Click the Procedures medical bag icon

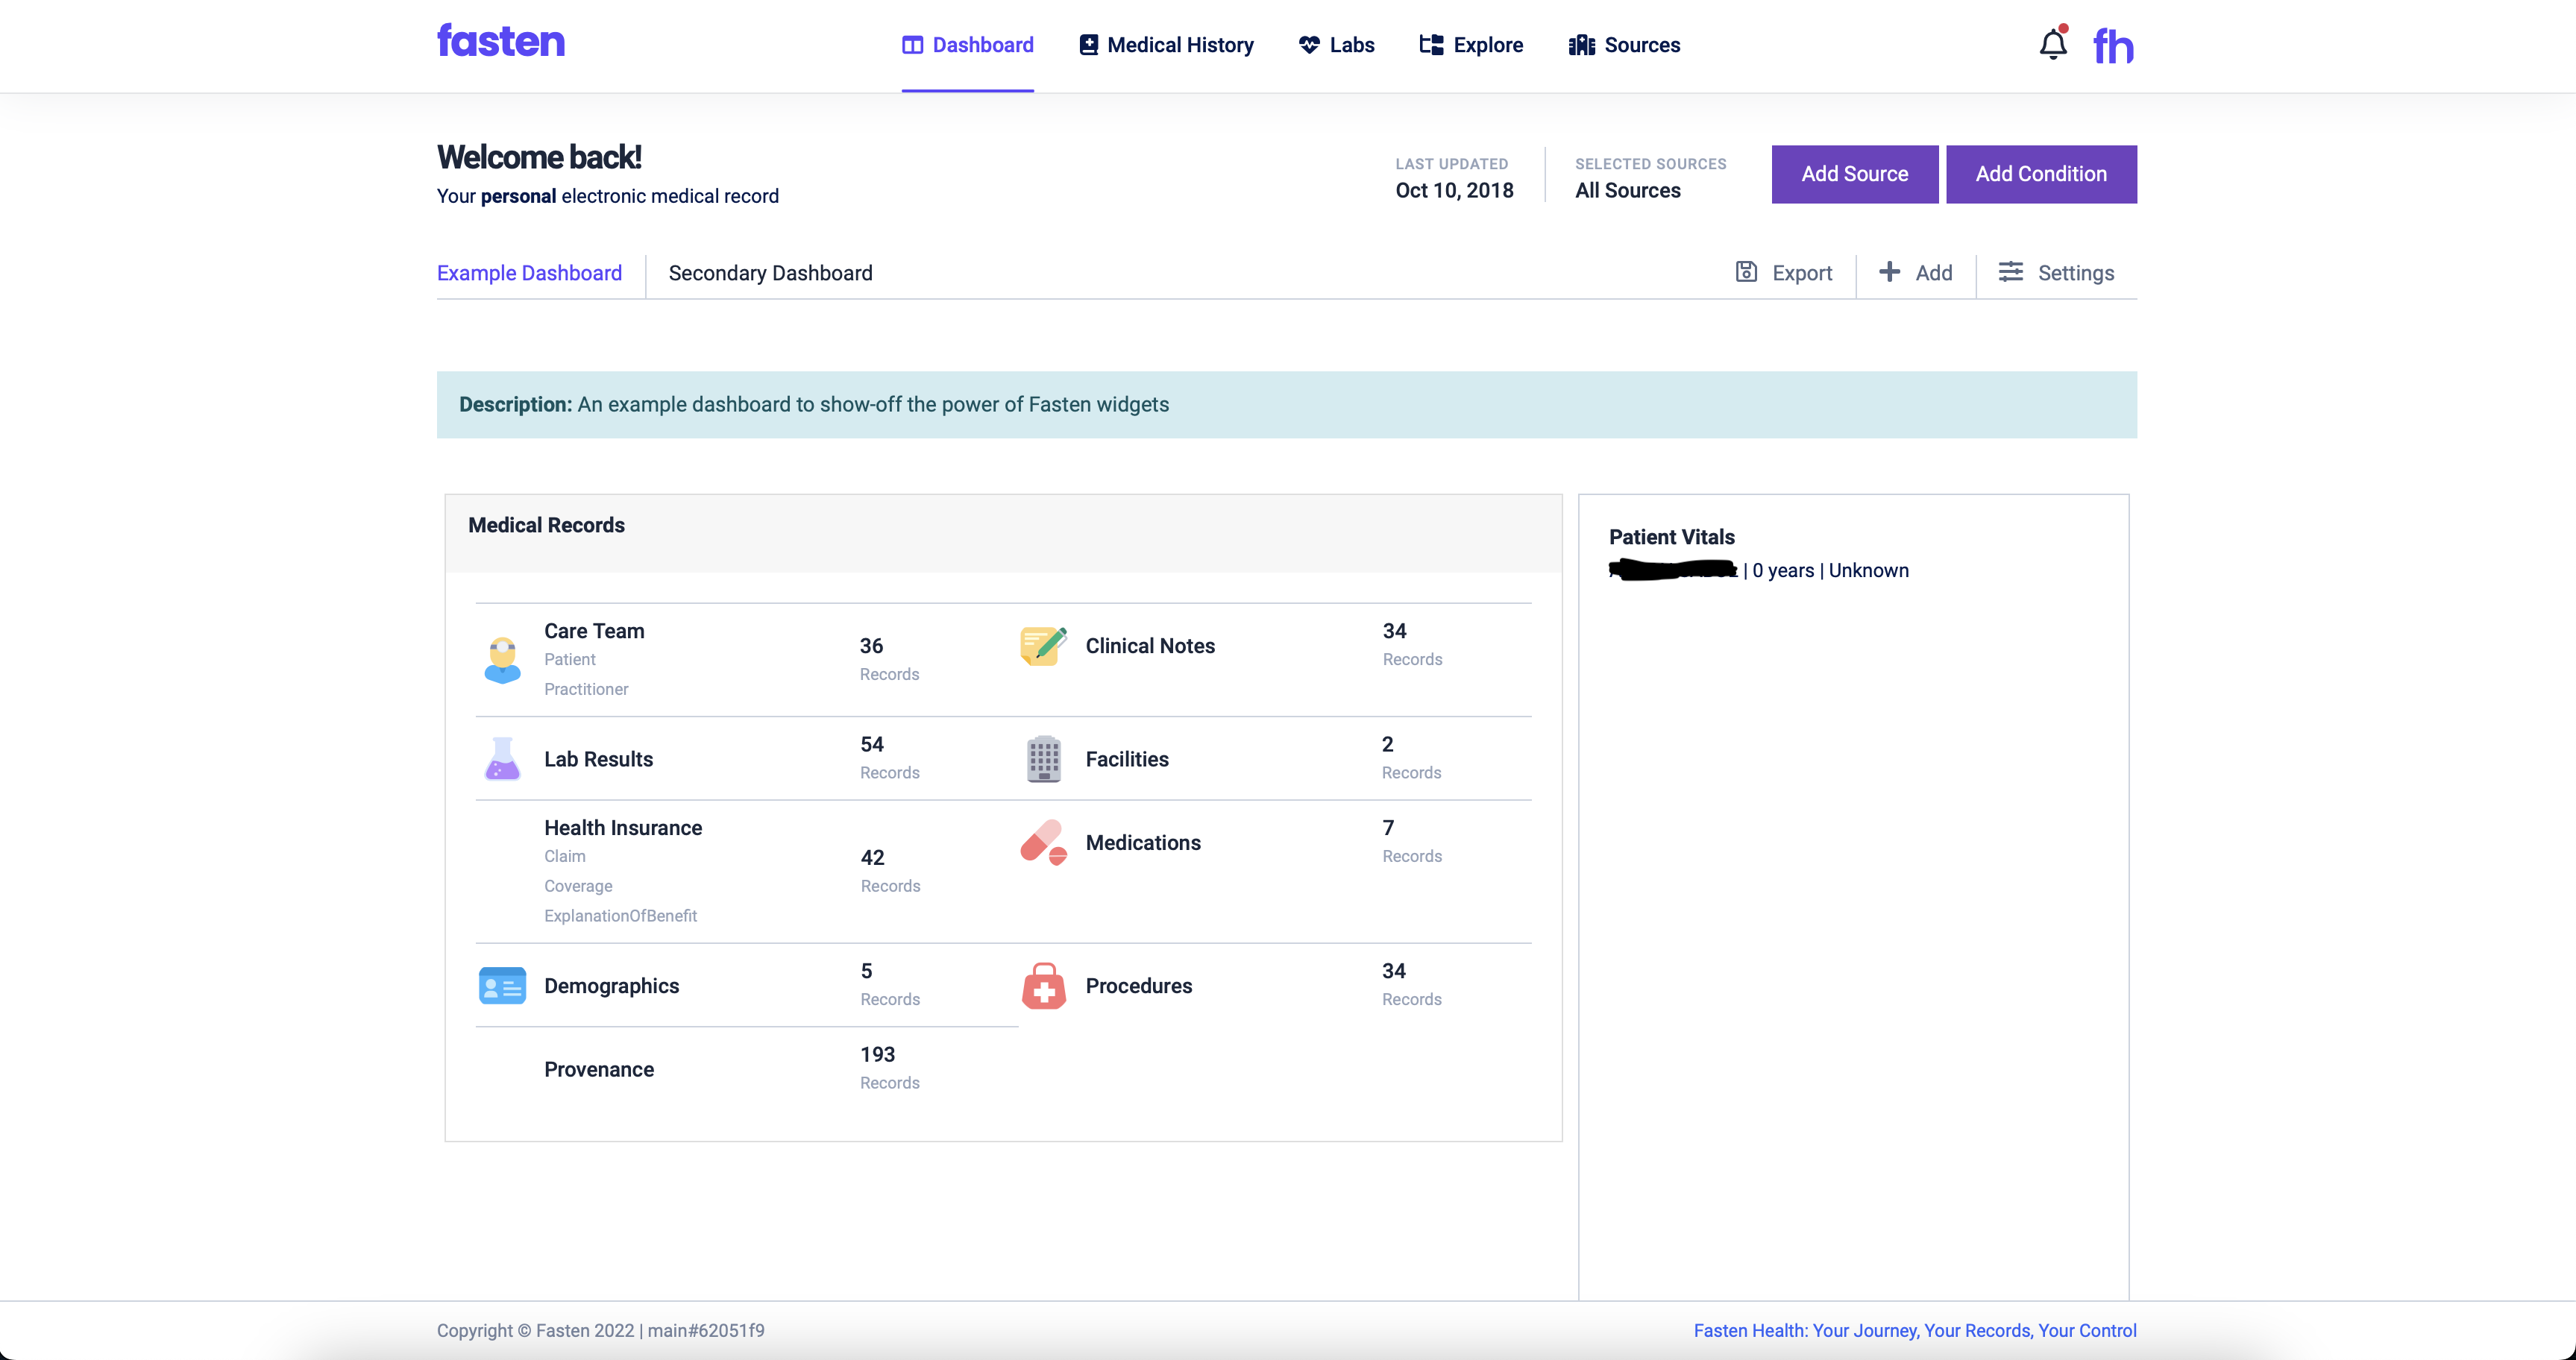(1043, 986)
